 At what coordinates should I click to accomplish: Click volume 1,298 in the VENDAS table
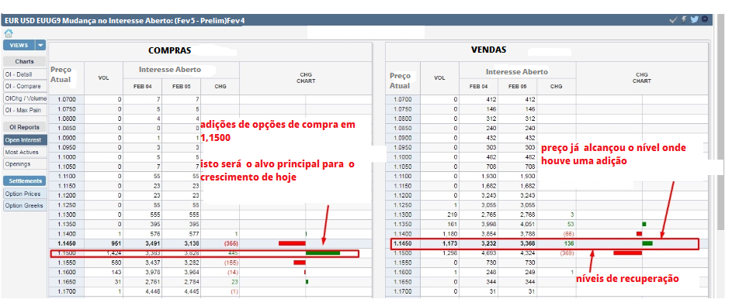(449, 253)
